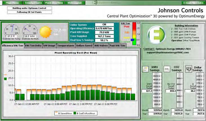Click the 'Plant Operating Cost (Per Hour)' chart title
Screen dimensions: 206x121
point(76,53)
